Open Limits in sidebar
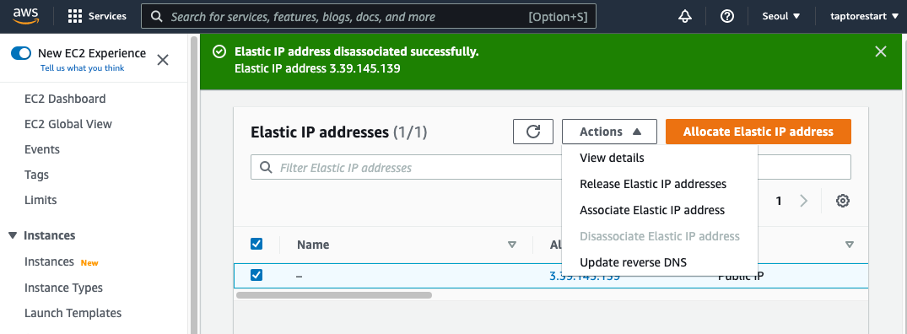 click(x=40, y=201)
